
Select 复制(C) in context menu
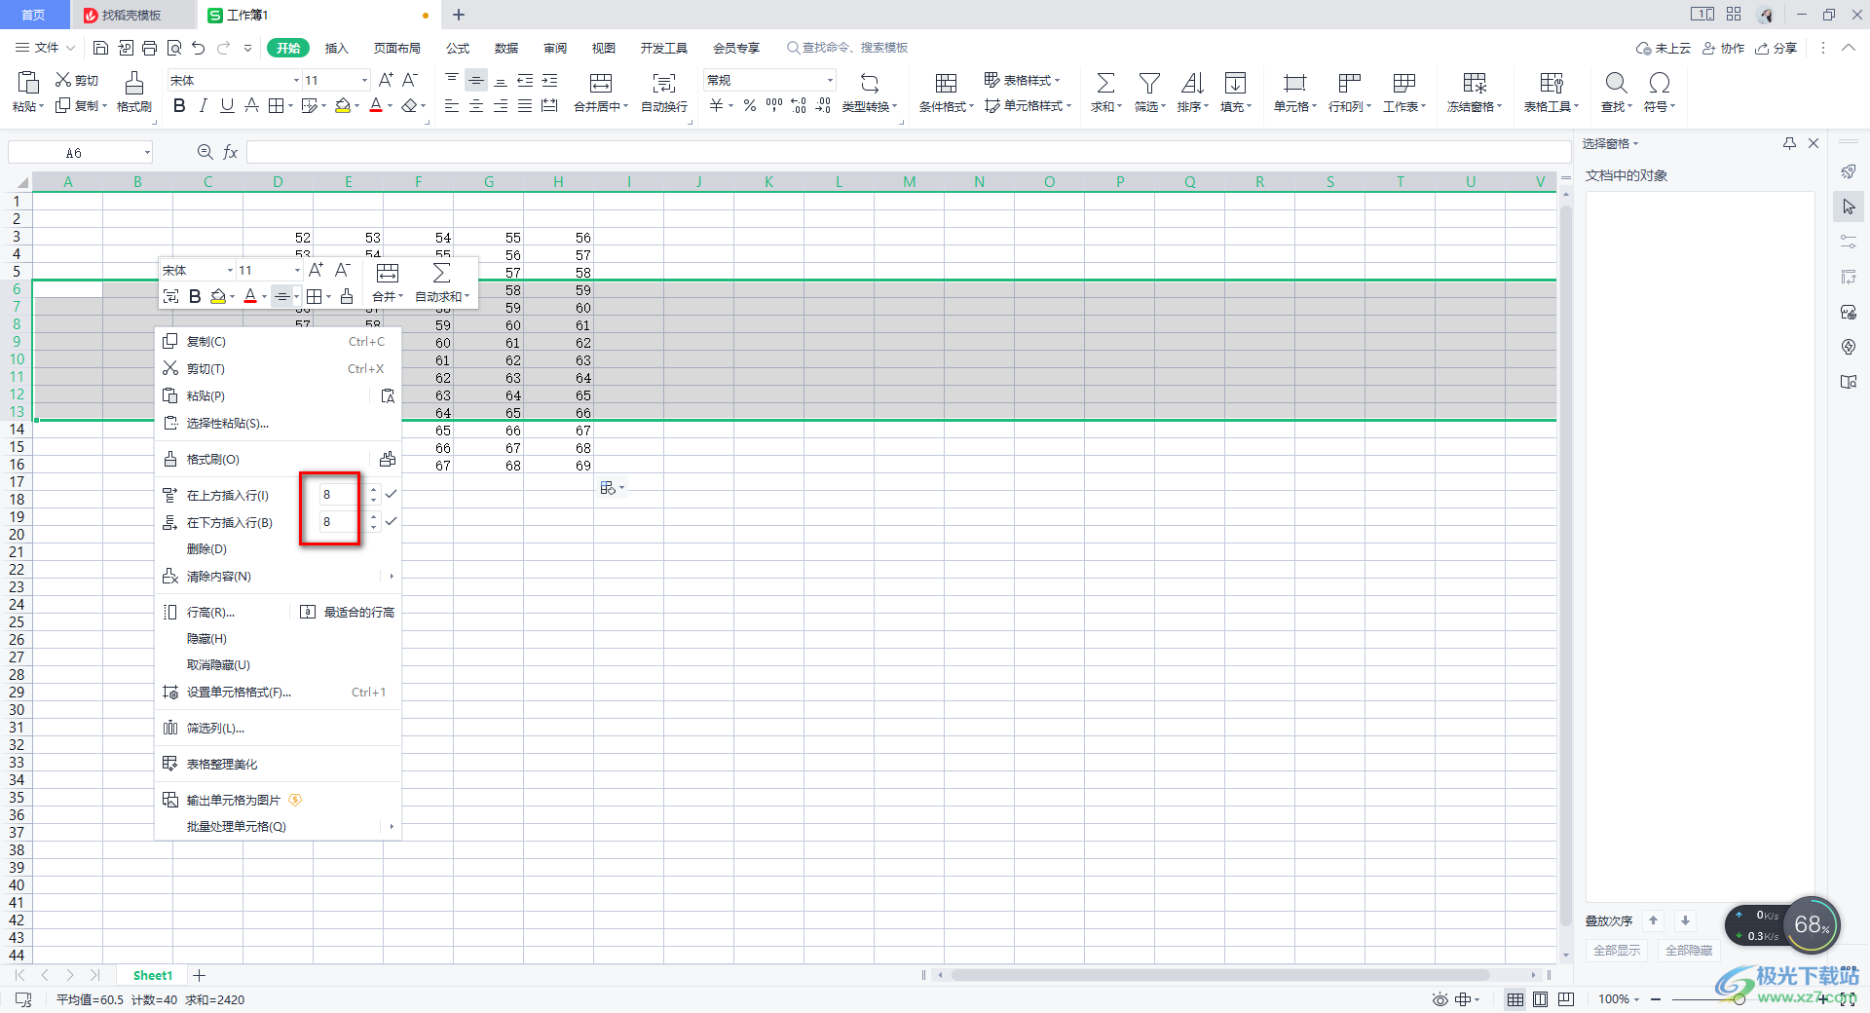coord(278,342)
